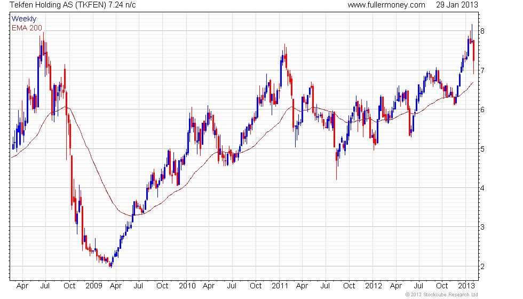Click the Stockcube Research Ltd copyright text

coord(442,295)
